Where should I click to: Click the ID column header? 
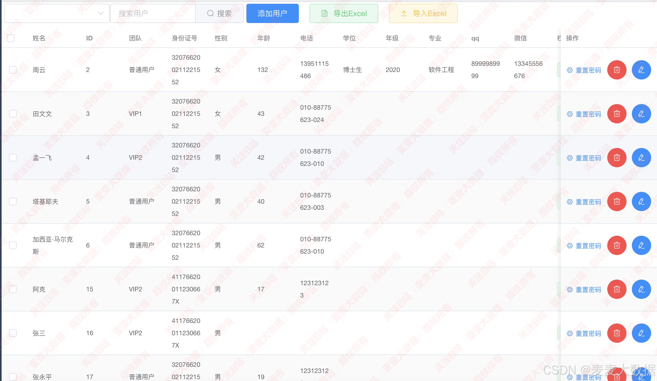[89, 38]
